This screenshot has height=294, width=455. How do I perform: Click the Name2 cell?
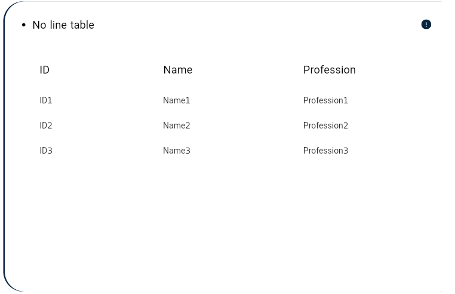(176, 125)
